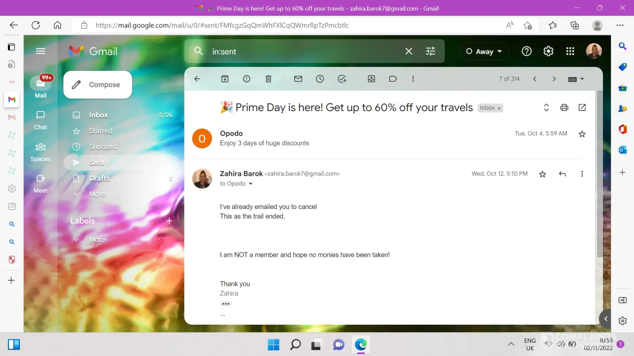Open the Snoozed folder
The height and width of the screenshot is (356, 634).
121,147
